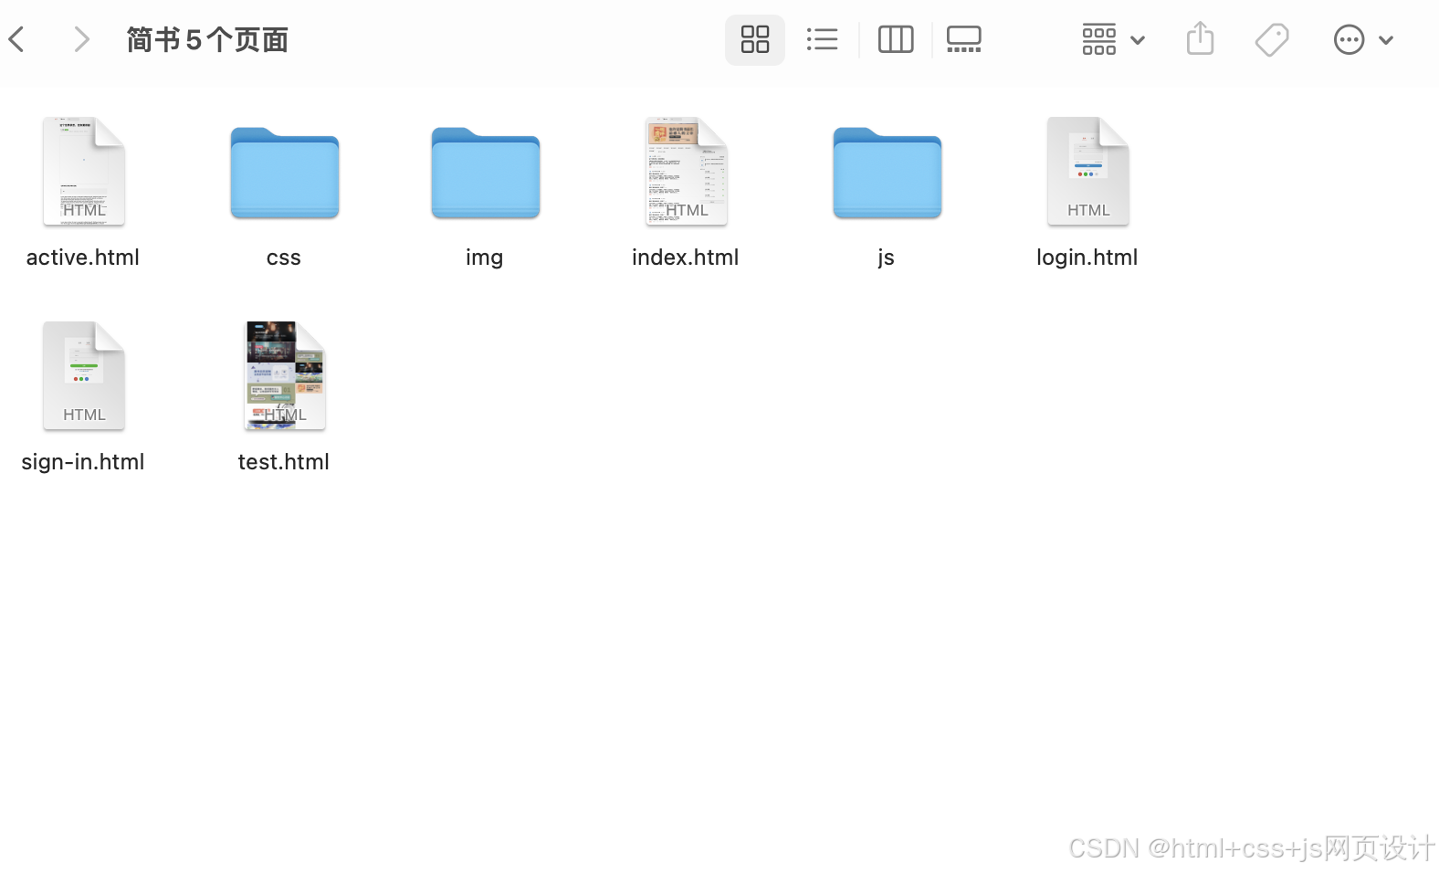Screen dimensions: 1439x873
Task: Click the Share toolbar icon
Action: click(1200, 39)
